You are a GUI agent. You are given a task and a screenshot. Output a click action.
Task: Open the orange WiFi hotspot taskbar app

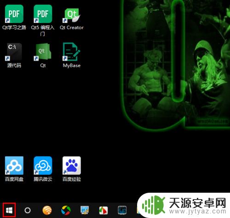pyautogui.click(x=47, y=210)
